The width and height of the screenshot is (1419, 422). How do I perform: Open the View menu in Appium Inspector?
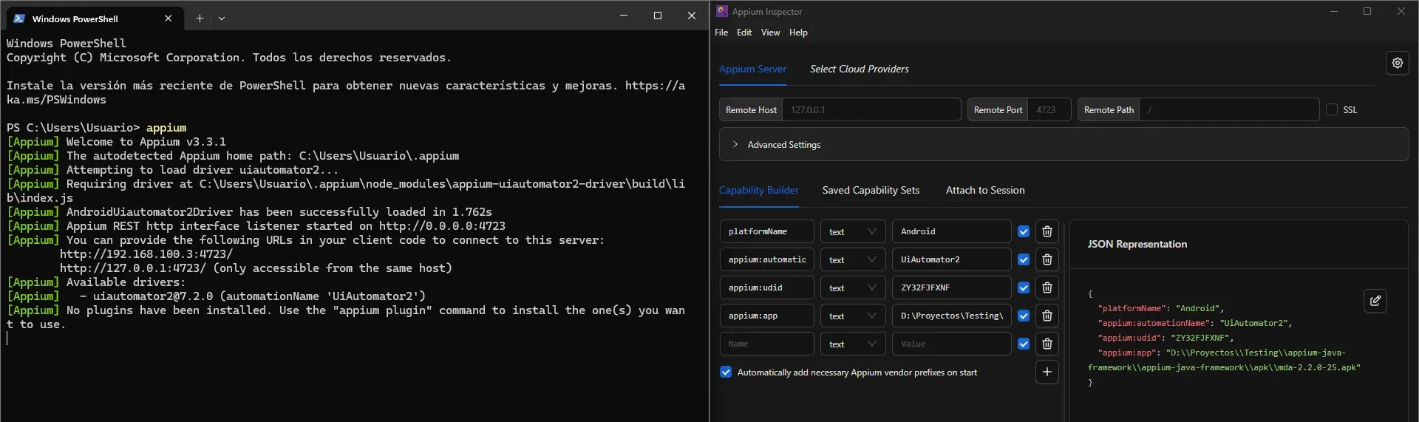770,33
